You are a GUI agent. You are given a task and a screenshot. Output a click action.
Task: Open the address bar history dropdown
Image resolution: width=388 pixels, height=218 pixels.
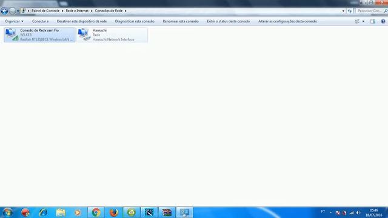pyautogui.click(x=343, y=11)
